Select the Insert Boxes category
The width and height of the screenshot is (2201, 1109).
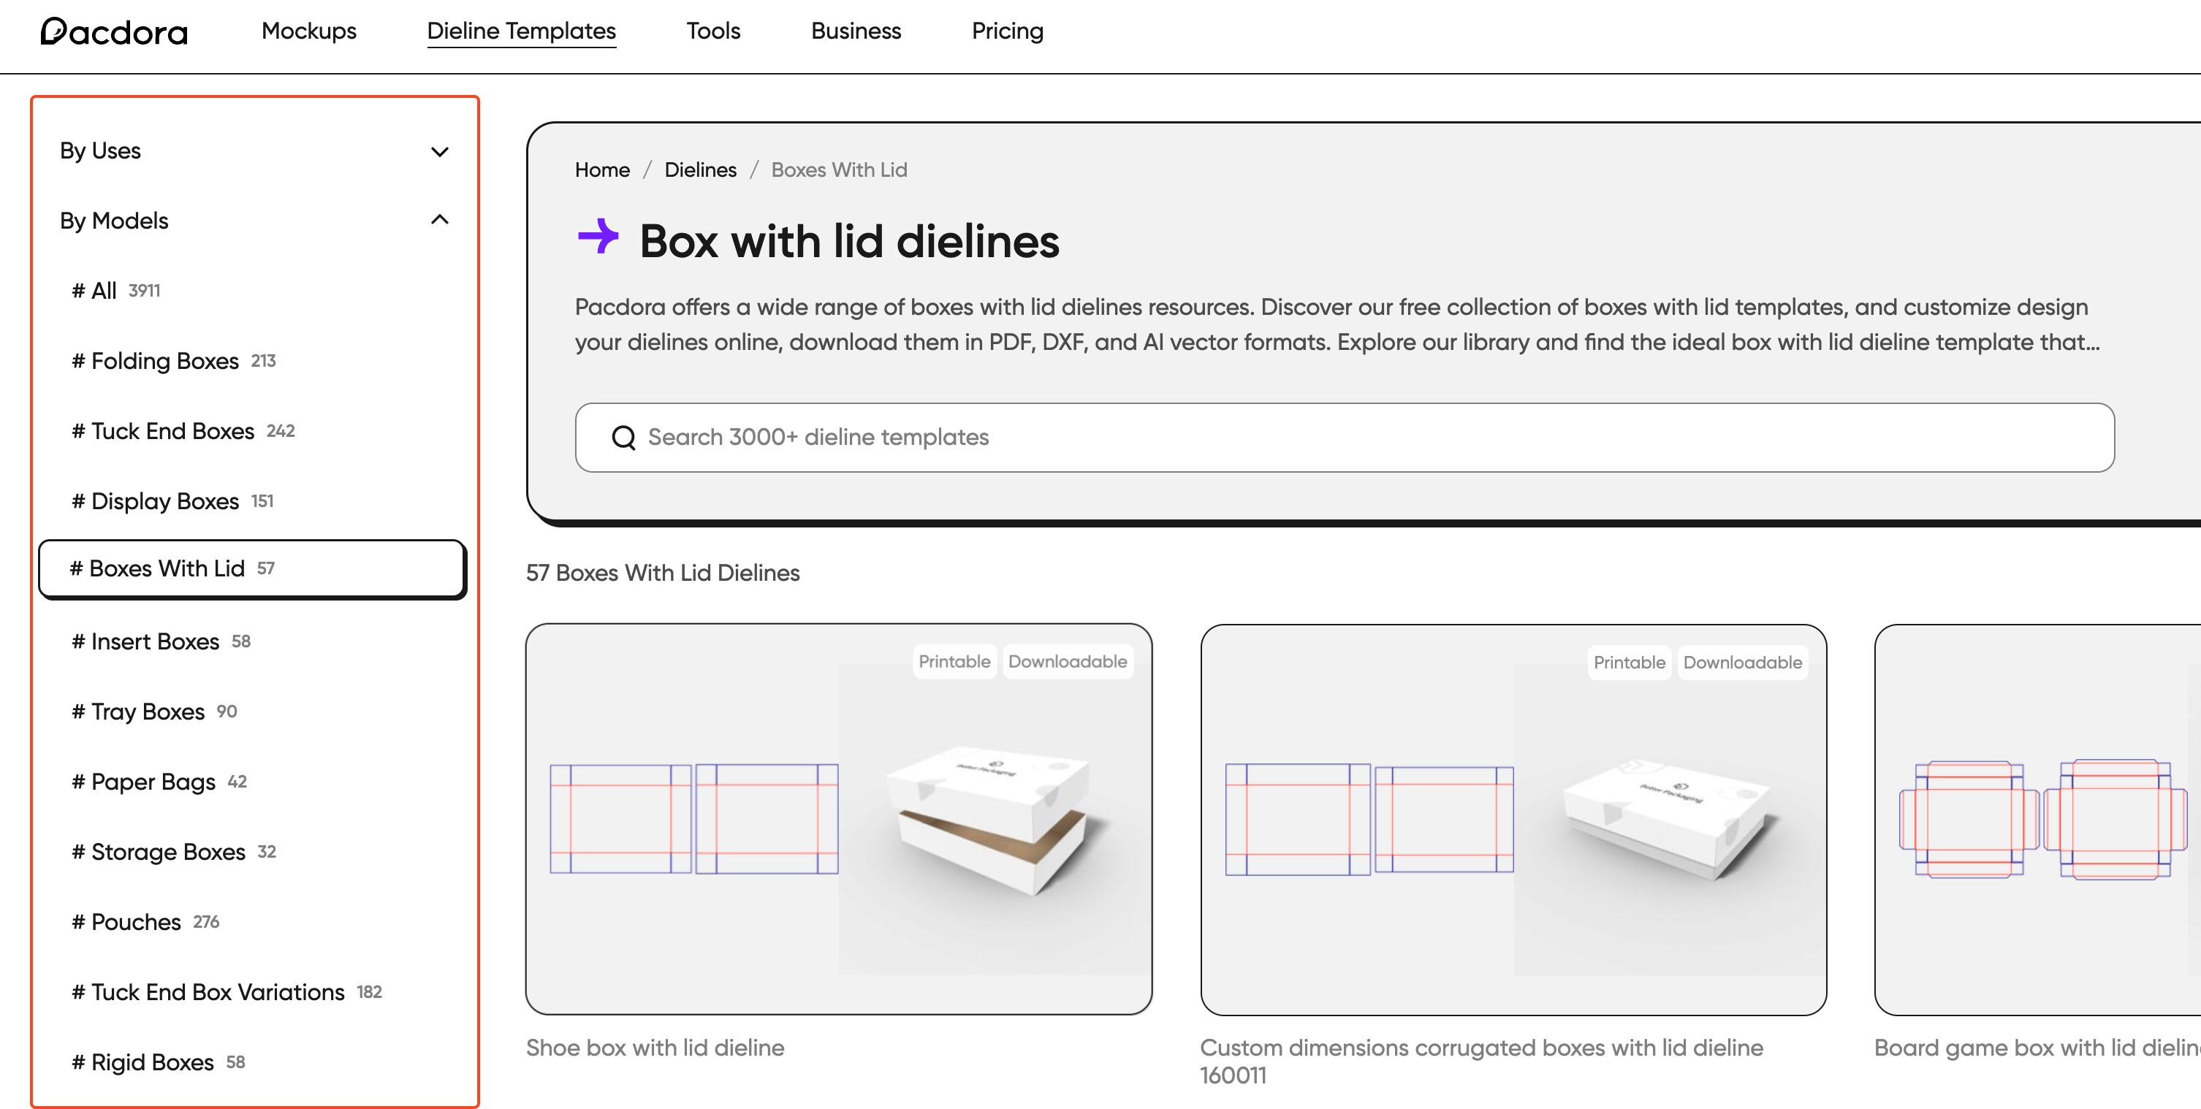coord(161,641)
